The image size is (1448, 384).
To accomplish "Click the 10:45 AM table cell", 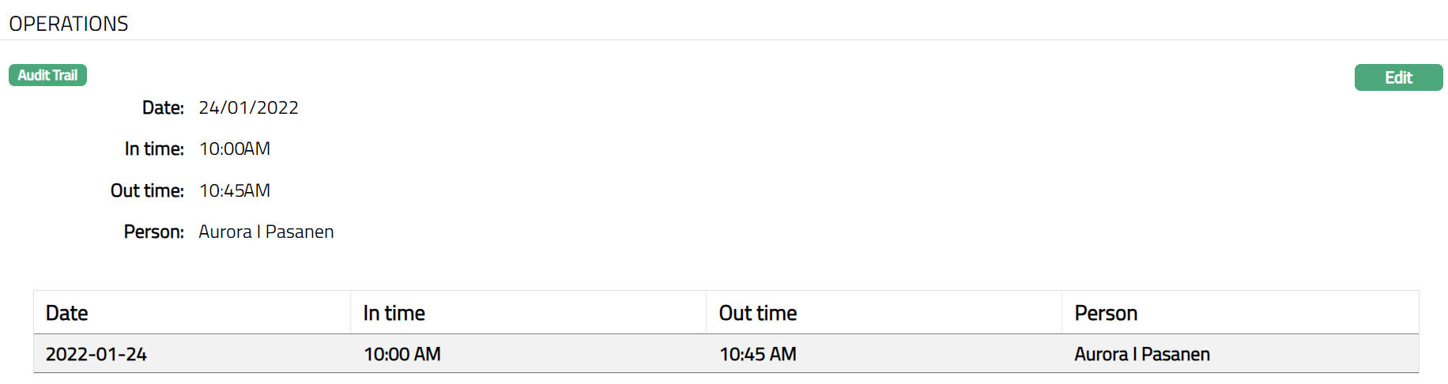I will pyautogui.click(x=757, y=354).
